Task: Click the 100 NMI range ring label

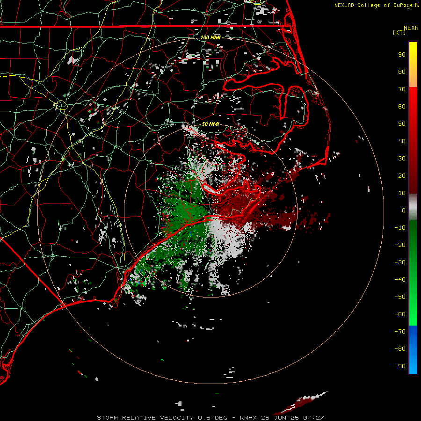Action: pyautogui.click(x=210, y=37)
